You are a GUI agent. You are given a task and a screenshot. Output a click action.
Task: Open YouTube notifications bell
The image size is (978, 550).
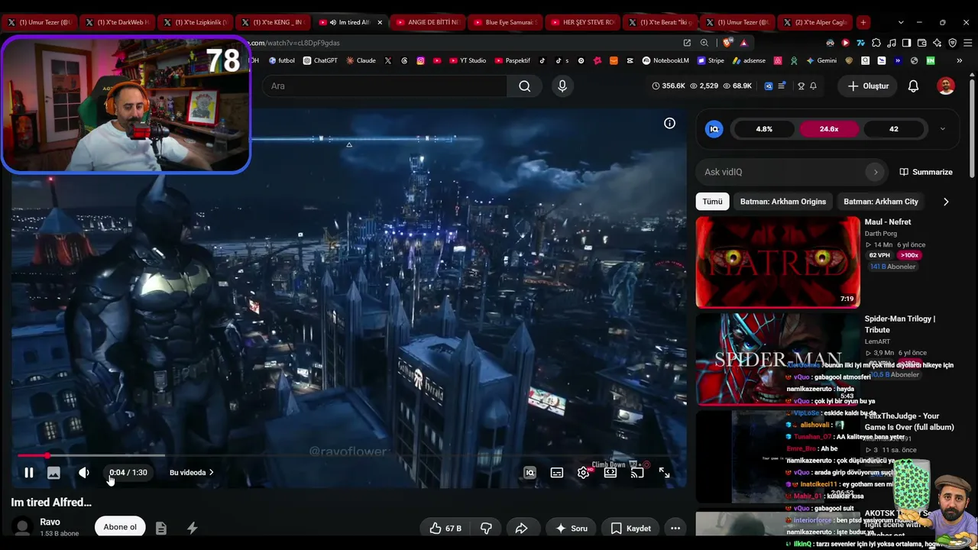click(913, 86)
